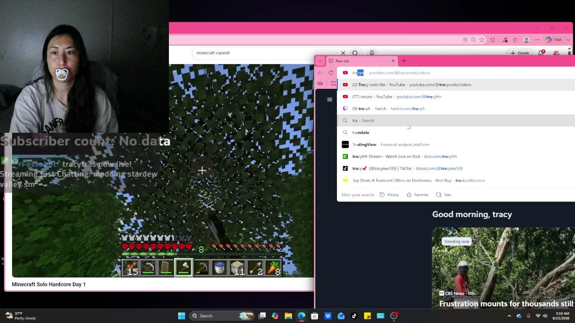The image size is (575, 323).
Task: Open File Explorer from the taskbar
Action: coord(288,316)
